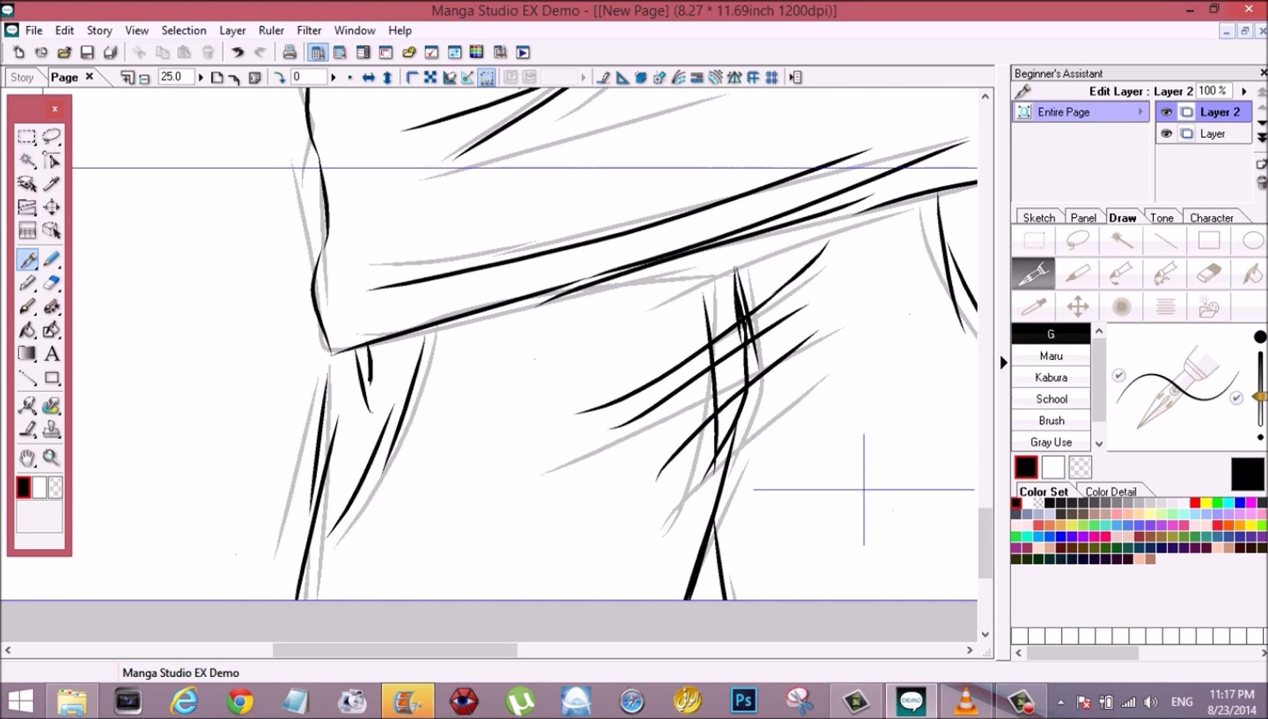Image resolution: width=1268 pixels, height=719 pixels.
Task: Pick a red swatch from the Color Set
Action: pos(1195,503)
